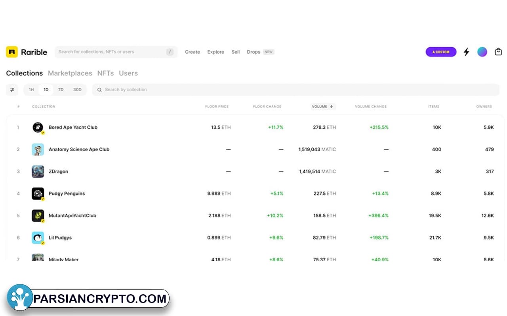
Task: Open the gradient profile avatar
Action: coord(482,52)
